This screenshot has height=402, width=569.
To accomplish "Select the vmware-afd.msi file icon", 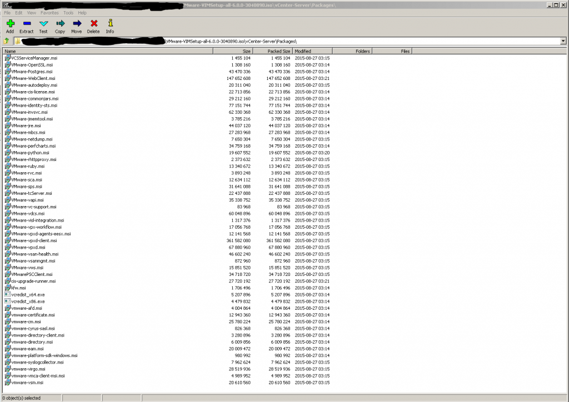I will [7, 308].
